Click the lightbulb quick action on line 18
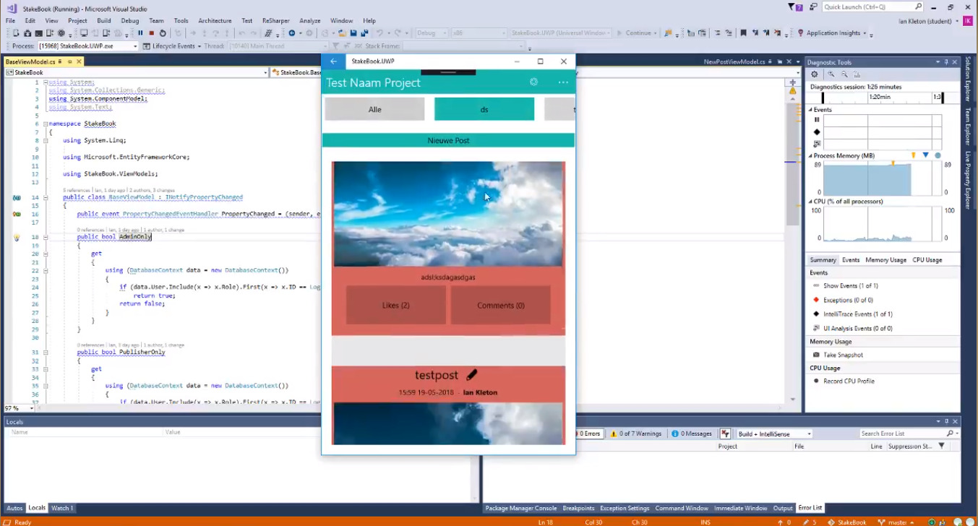The image size is (978, 526). (x=17, y=238)
